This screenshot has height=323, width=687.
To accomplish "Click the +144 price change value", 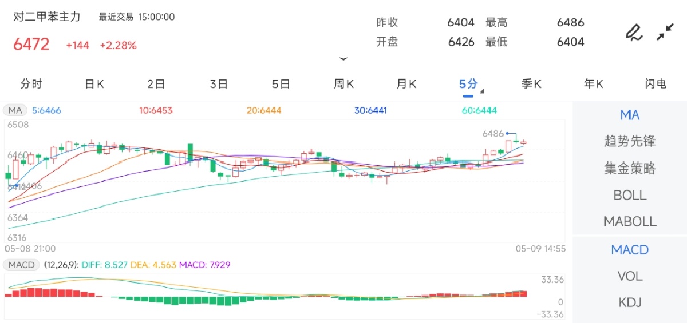I will point(78,45).
